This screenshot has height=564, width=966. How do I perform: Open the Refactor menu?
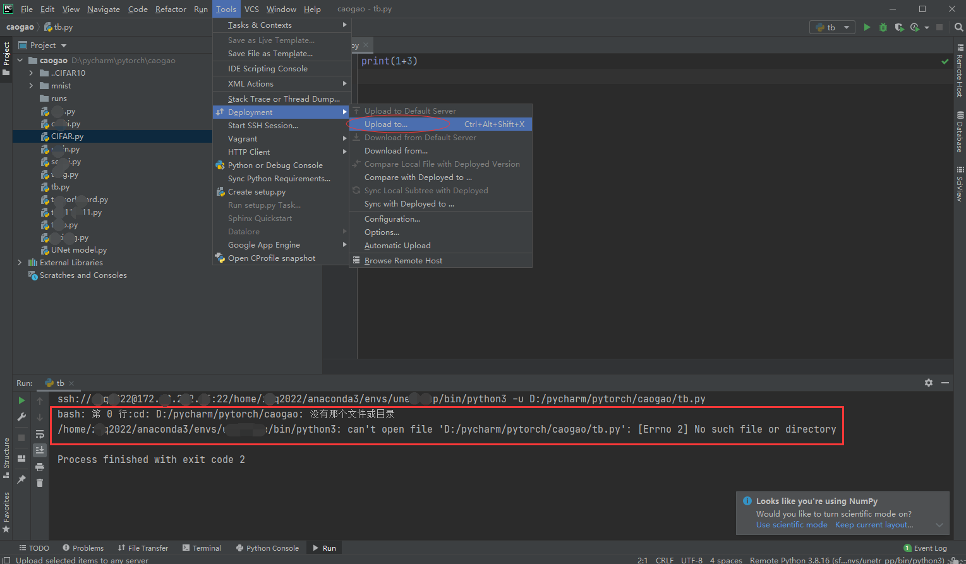pyautogui.click(x=171, y=9)
